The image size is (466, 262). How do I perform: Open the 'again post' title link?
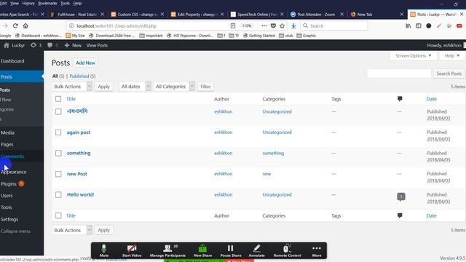[x=79, y=132]
